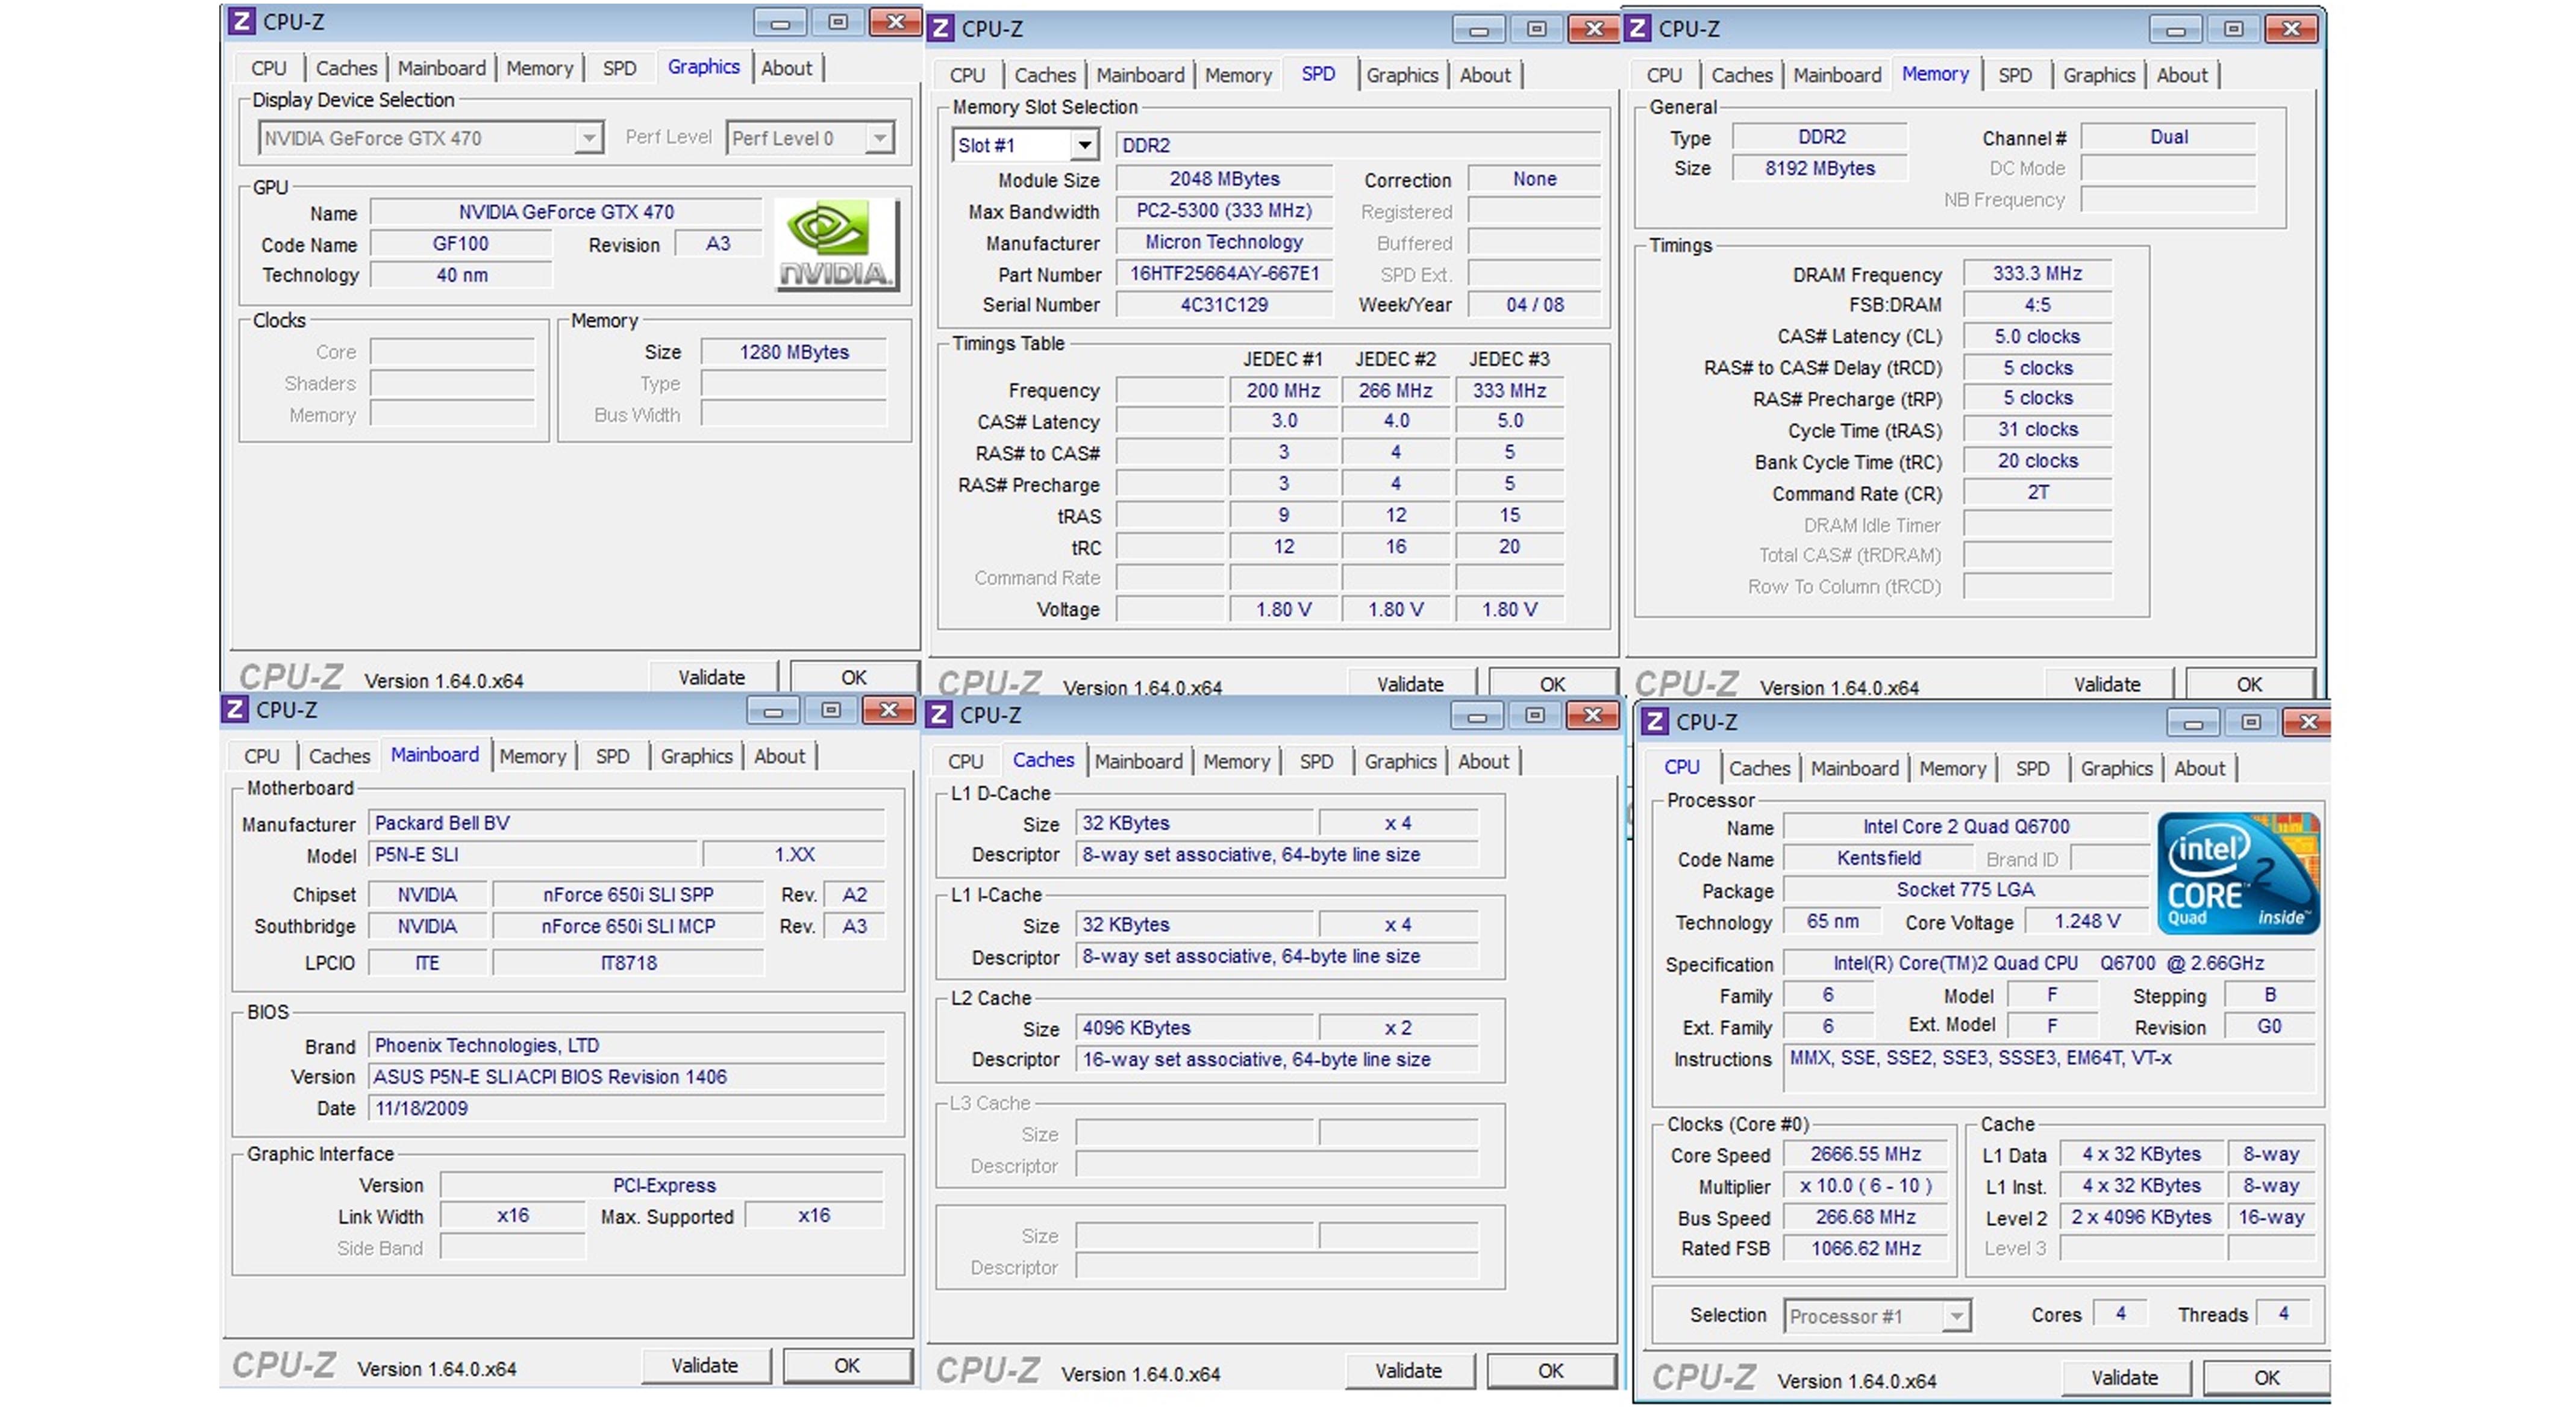Screen dimensions: 2576x1419
Task: Click the CPU-Z logo icon in the CPU window title bar
Action: point(1654,721)
